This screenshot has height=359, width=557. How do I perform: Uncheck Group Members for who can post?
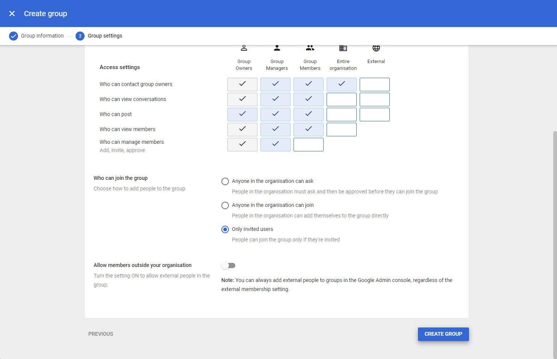pyautogui.click(x=308, y=115)
